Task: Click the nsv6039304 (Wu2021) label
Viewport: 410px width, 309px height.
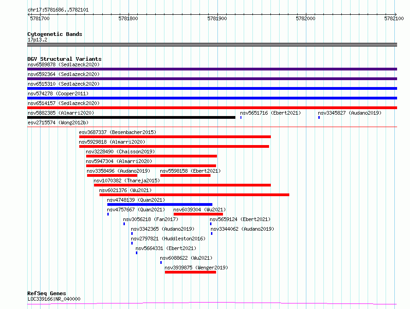Action: pyautogui.click(x=199, y=210)
